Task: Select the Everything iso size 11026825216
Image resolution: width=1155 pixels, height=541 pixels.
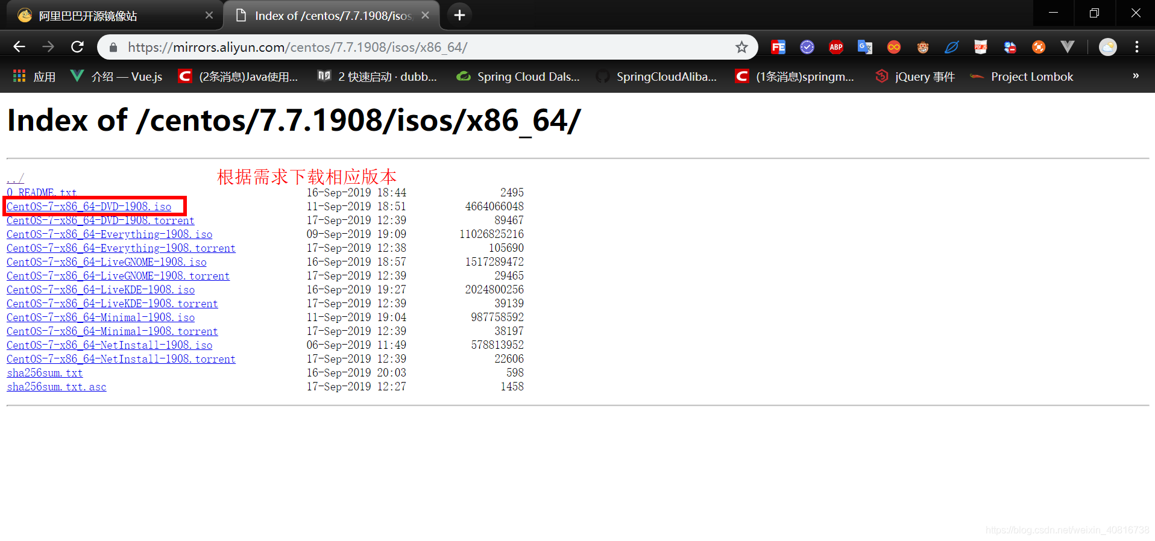Action: pyautogui.click(x=491, y=234)
